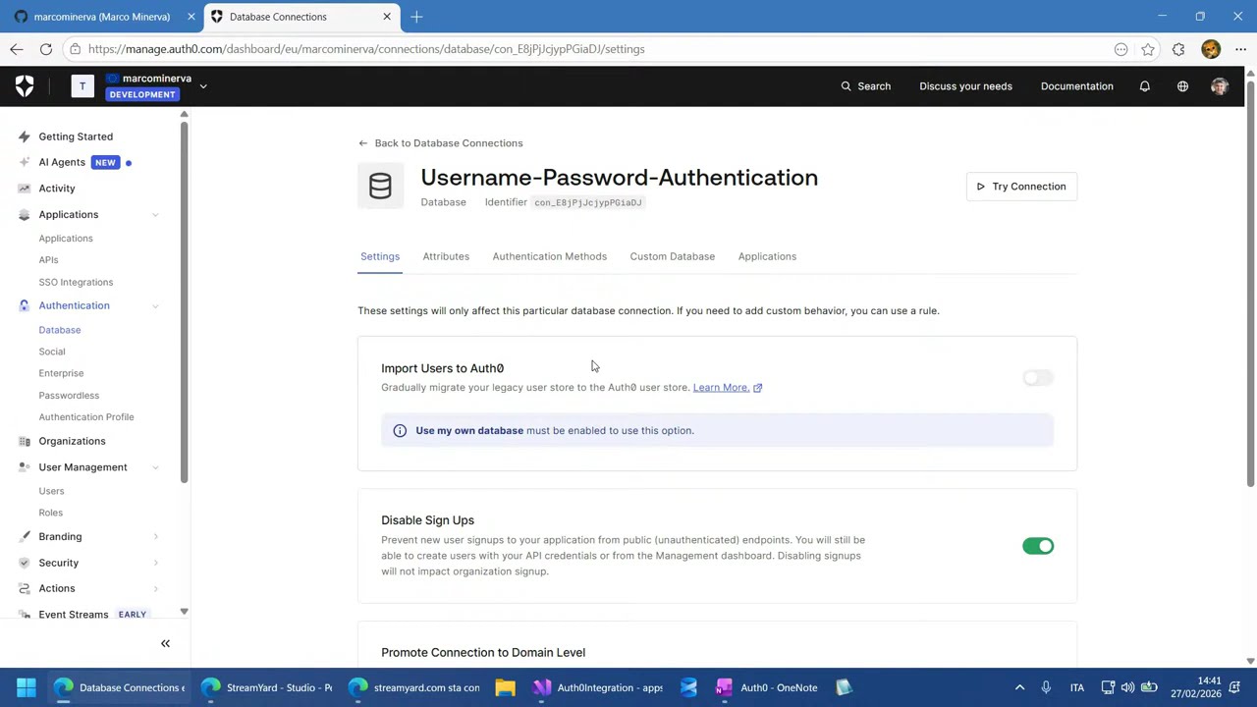Viewport: 1257px width, 707px height.
Task: Open SSO Integrations in sidebar
Action: pyautogui.click(x=76, y=283)
